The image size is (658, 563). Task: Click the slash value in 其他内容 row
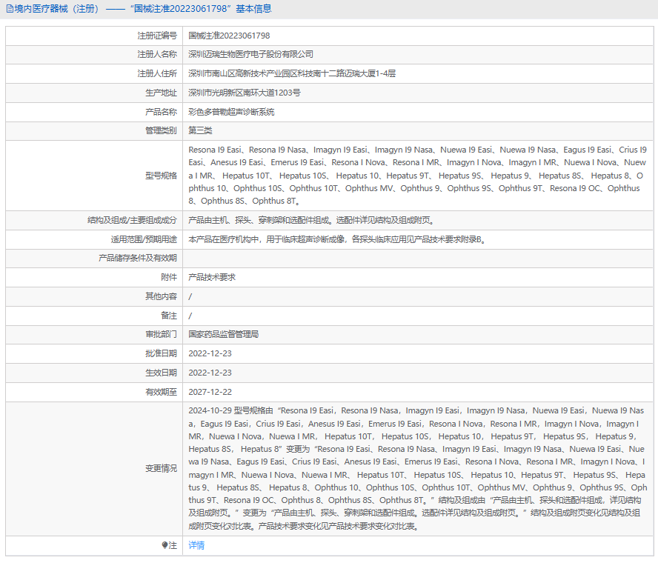pyautogui.click(x=190, y=296)
